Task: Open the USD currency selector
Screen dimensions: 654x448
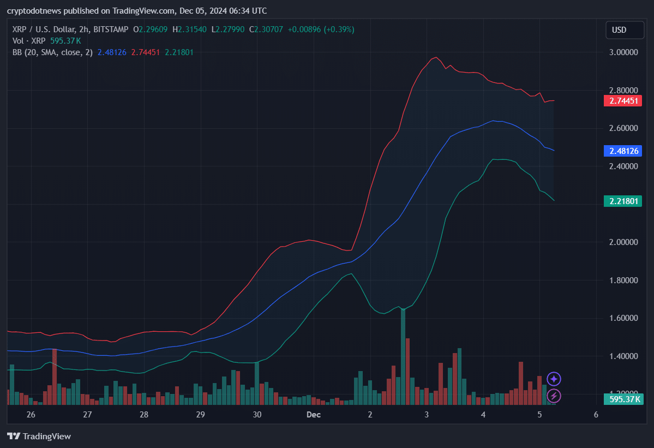Action: tap(625, 29)
